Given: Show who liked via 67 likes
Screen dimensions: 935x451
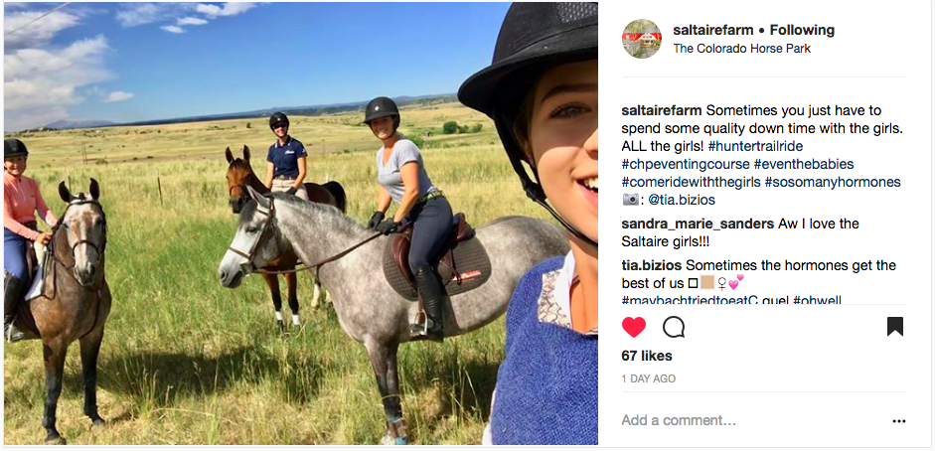Looking at the screenshot, I should 647,356.
